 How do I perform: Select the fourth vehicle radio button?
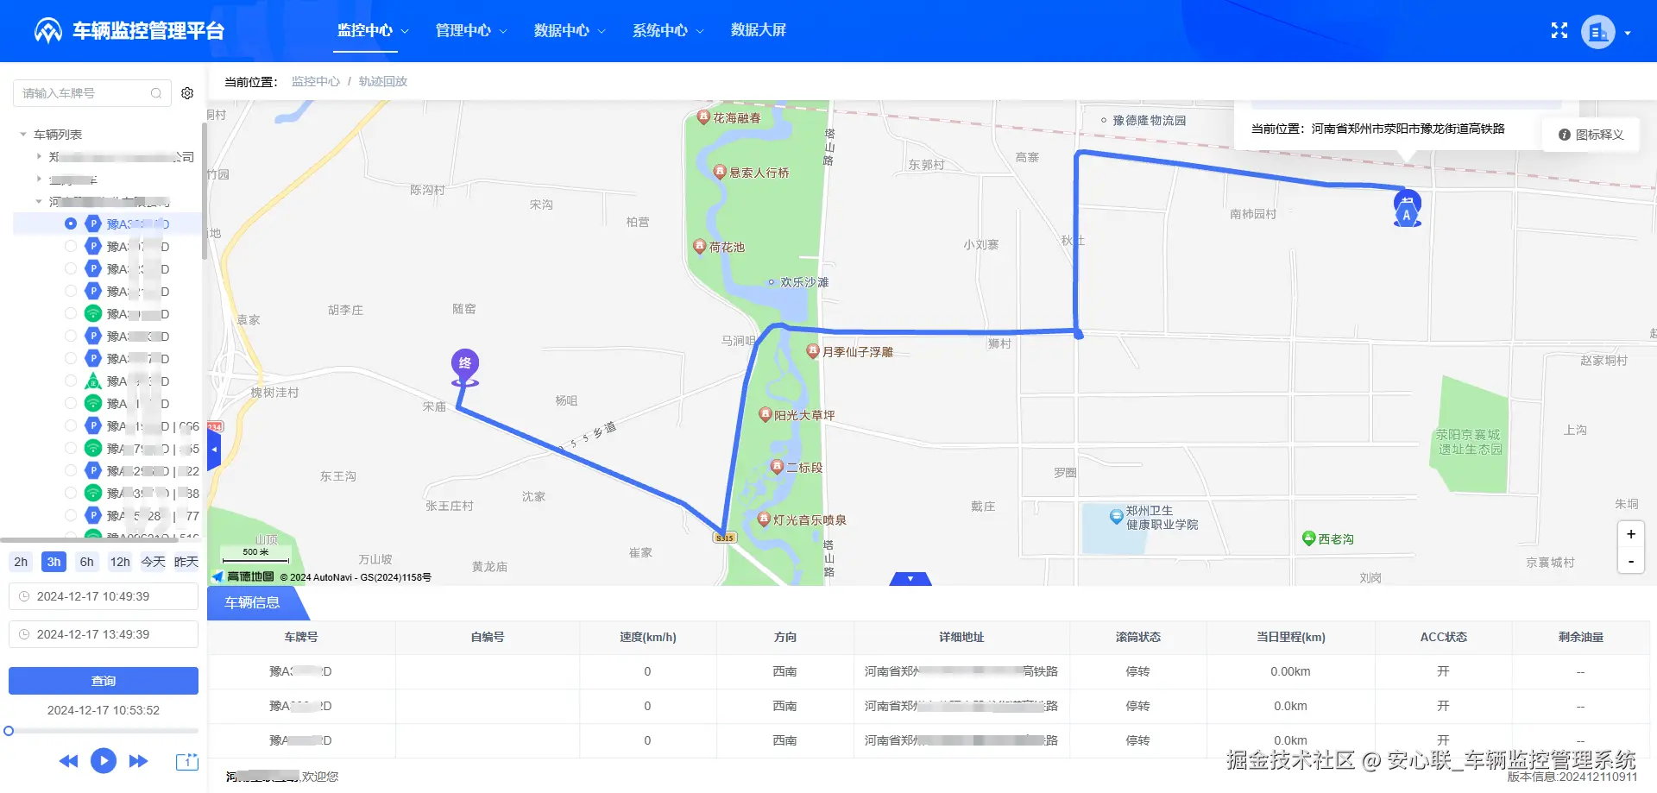click(x=71, y=291)
